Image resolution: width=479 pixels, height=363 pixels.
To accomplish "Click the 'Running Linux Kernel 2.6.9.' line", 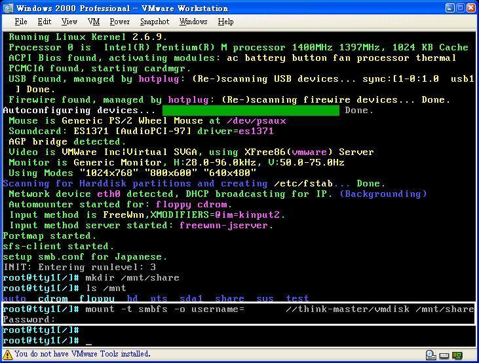I will 88,37.
